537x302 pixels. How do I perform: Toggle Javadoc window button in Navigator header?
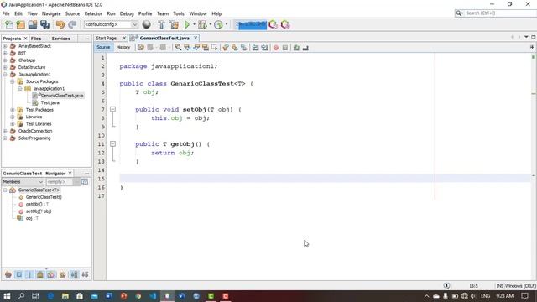pos(85,182)
